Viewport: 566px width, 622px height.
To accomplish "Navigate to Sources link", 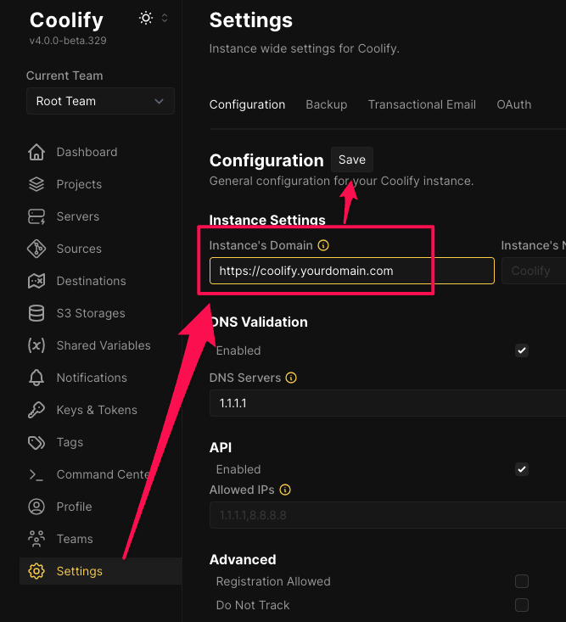I will pos(79,249).
